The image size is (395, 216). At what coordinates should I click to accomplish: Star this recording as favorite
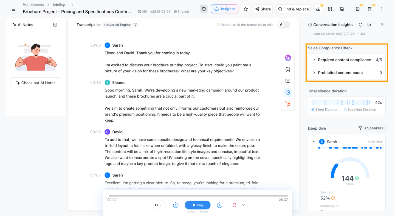click(246, 9)
